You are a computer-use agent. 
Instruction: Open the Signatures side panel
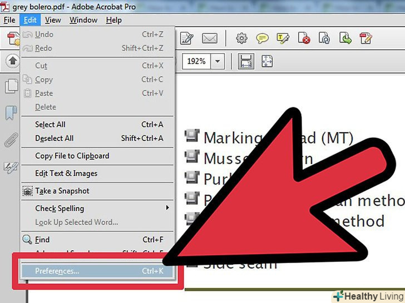pyautogui.click(x=11, y=168)
